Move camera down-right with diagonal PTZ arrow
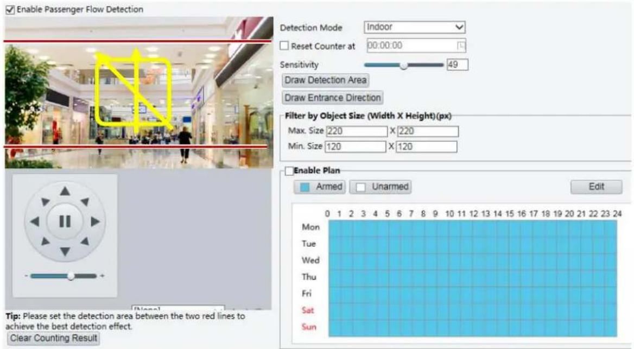Image resolution: width=634 pixels, height=349 pixels. pyautogui.click(x=85, y=242)
